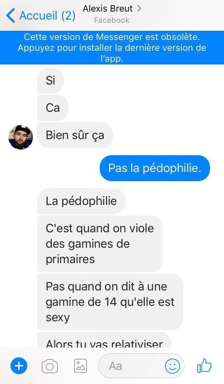Select the blue 'Pas la pédophilie.' bubble
Image resolution: width=224 pixels, height=384 pixels.
155,168
